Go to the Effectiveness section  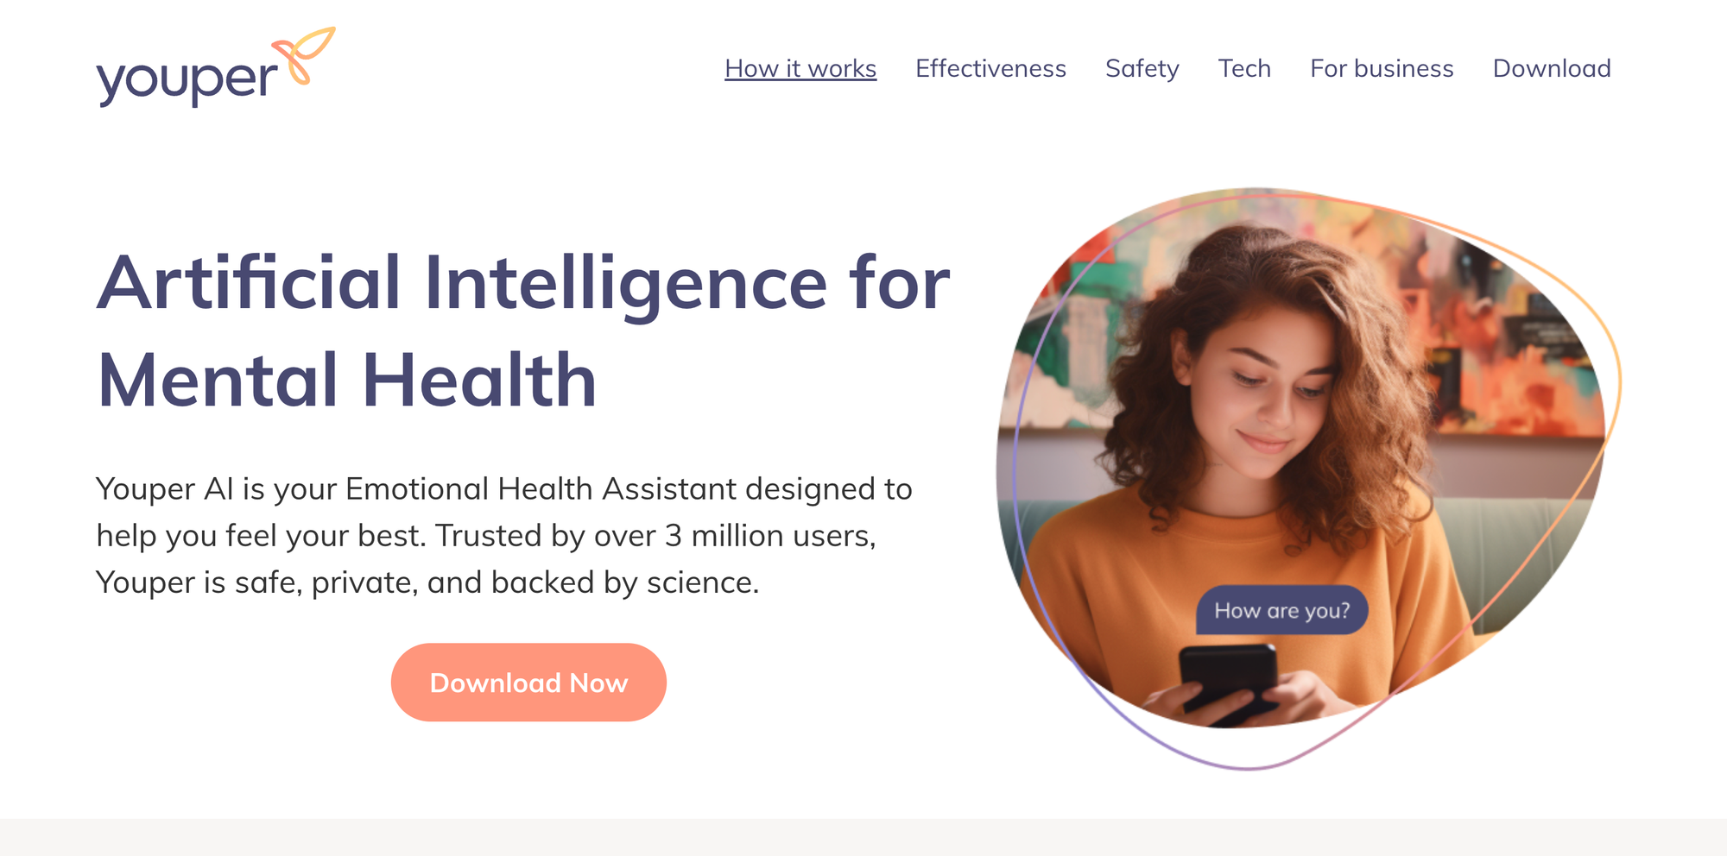click(x=990, y=68)
